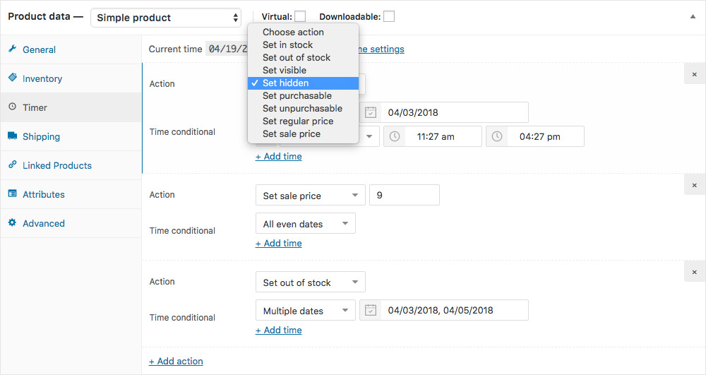
Task: Click calendar icon beside 04/03/2018, 04/05/2018
Action: 370,311
